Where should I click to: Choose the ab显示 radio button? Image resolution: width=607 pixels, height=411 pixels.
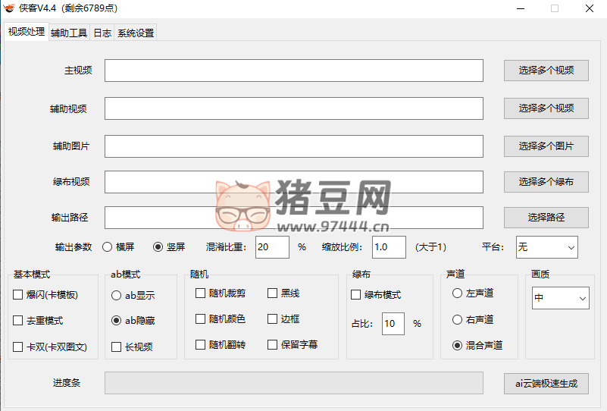[116, 296]
